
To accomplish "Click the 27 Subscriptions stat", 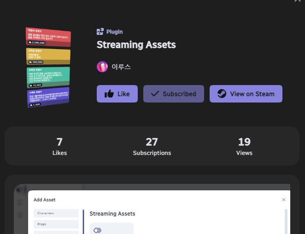I will pos(152,146).
